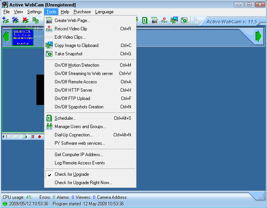The image size is (267, 208).
Task: Toggle On/Off Streaming to Web server
Action: point(90,74)
